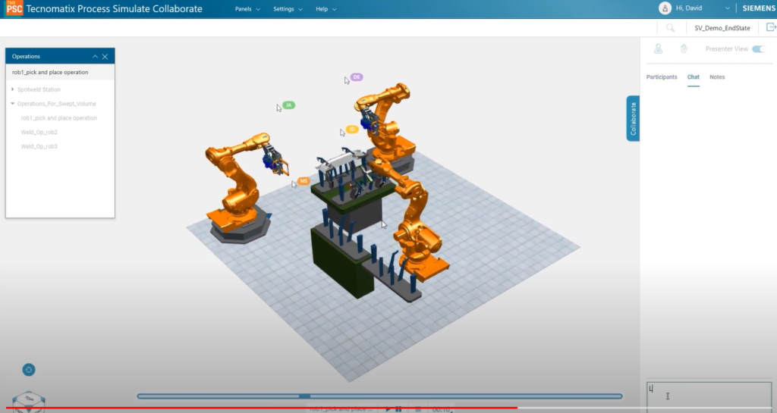Expand the Spotweld Station tree node
777x413 pixels.
click(x=13, y=89)
